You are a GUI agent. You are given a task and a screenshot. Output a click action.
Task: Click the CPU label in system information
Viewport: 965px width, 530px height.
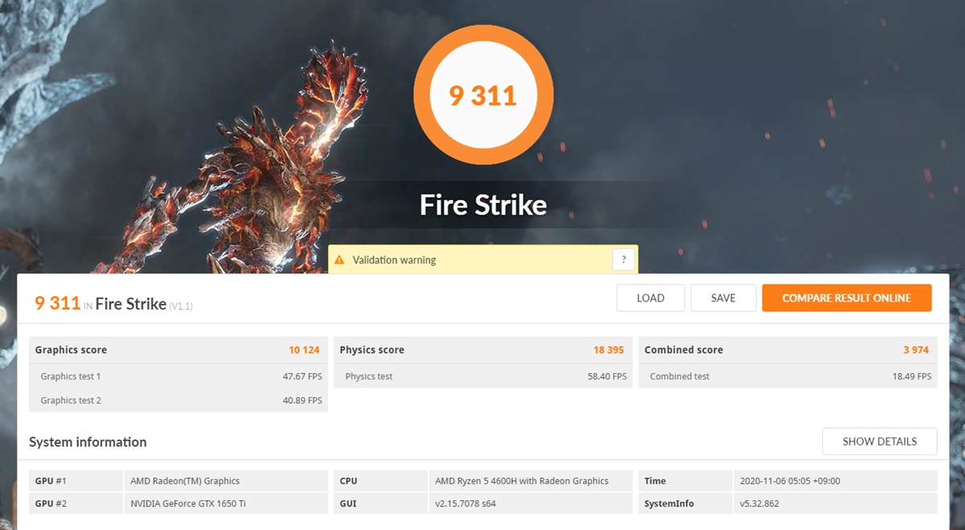point(348,481)
